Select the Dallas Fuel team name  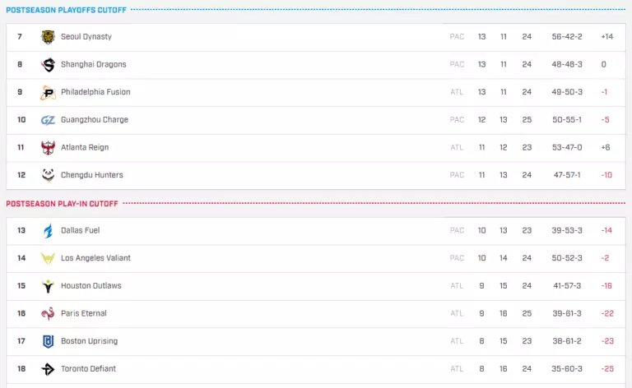pyautogui.click(x=80, y=231)
